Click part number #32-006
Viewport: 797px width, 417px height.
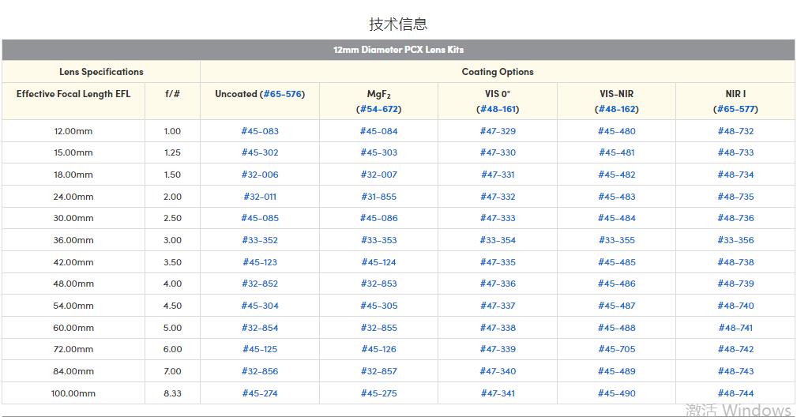[x=260, y=175]
